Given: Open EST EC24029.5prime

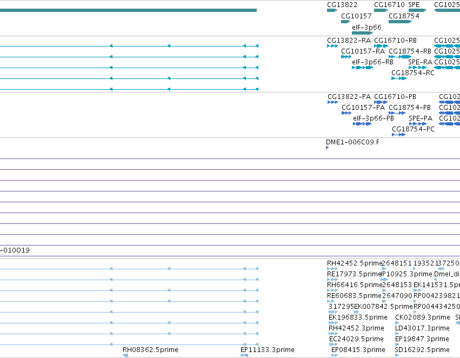Looking at the screenshot, I should [x=356, y=339].
